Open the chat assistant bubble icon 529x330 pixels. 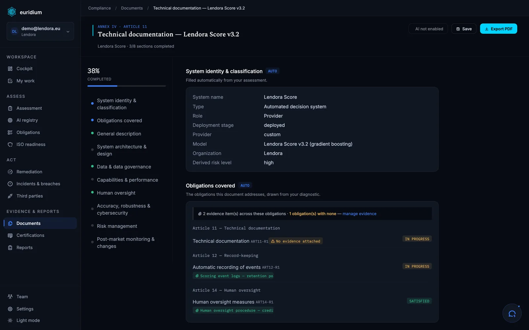[512, 313]
